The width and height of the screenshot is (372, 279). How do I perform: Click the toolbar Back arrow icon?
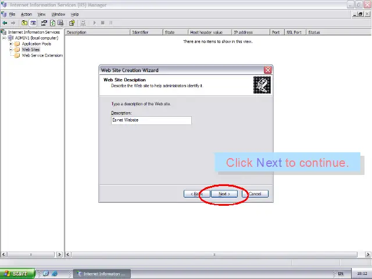[x=5, y=23]
